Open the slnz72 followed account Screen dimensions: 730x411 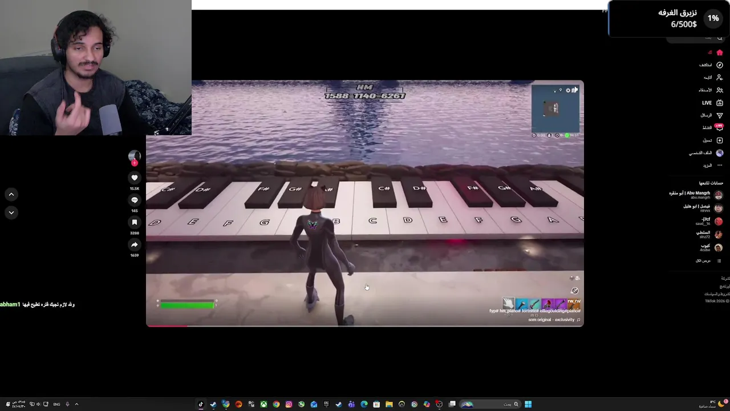click(709, 234)
